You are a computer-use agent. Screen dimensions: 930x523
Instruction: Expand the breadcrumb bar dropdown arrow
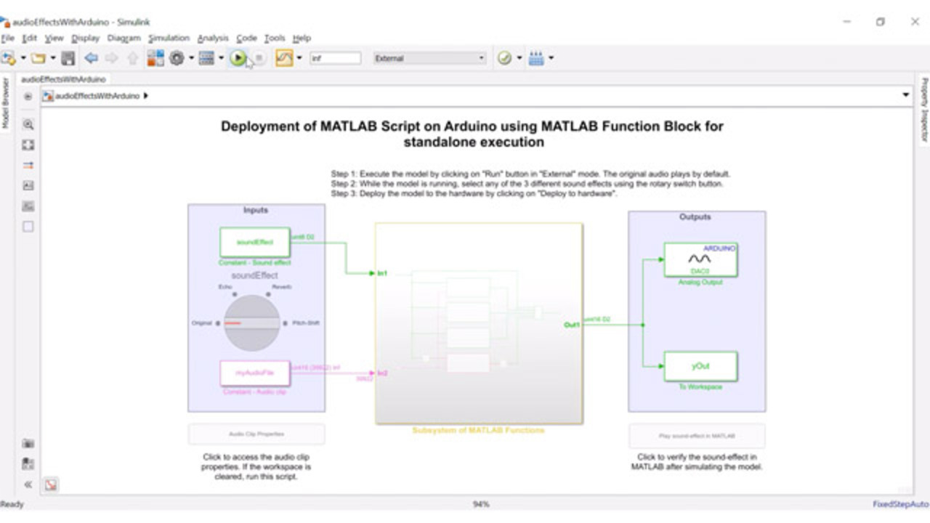tap(905, 95)
